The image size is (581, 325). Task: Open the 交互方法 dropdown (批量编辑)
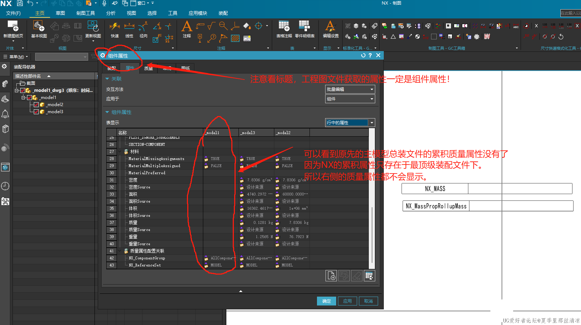[350, 89]
